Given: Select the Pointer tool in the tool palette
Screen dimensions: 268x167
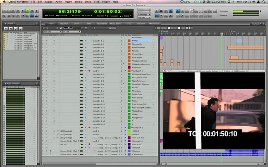Looking at the screenshot, I should click(178, 11).
